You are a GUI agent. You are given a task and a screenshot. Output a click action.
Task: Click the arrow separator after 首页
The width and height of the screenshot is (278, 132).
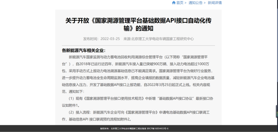[186, 3]
